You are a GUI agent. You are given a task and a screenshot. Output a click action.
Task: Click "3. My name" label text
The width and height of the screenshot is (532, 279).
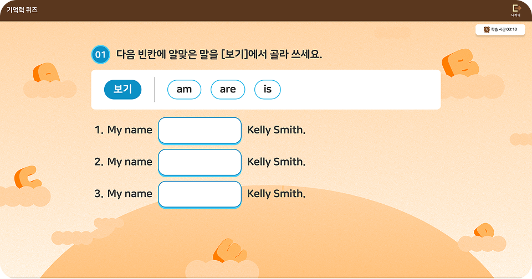[123, 194]
